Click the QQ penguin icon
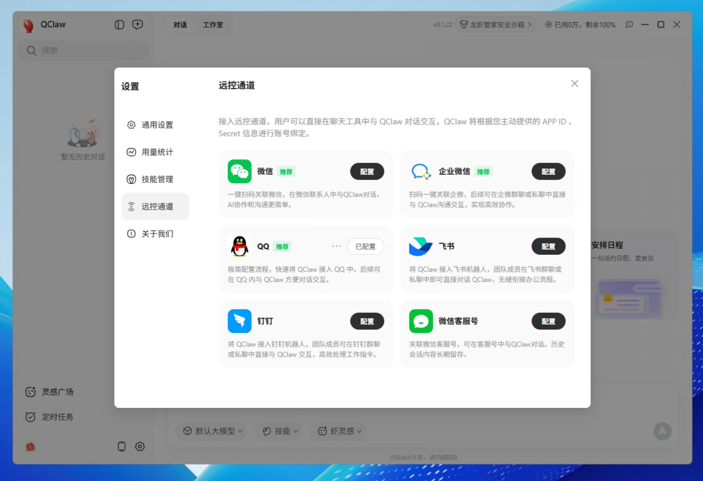 click(239, 246)
